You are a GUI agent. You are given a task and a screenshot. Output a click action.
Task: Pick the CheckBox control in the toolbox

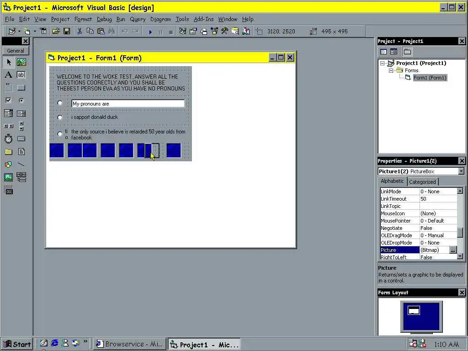9,100
